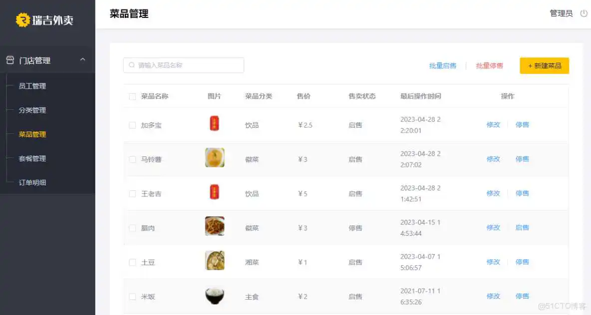Image resolution: width=591 pixels, height=315 pixels.
Task: Open the 米饭 dish image thumbnail
Action: coord(215,295)
